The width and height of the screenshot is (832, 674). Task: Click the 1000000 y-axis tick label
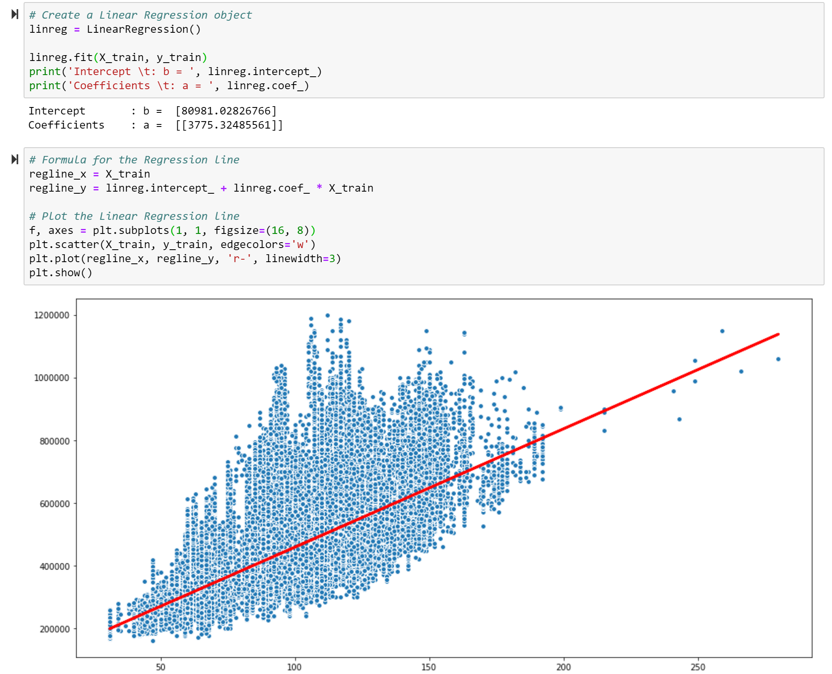click(51, 378)
